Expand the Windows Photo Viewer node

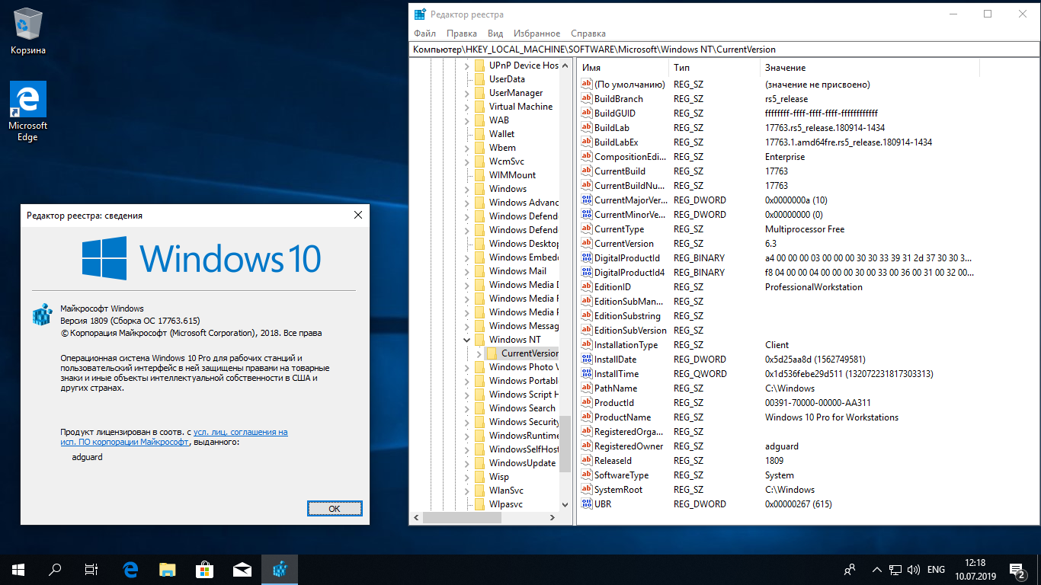click(467, 367)
